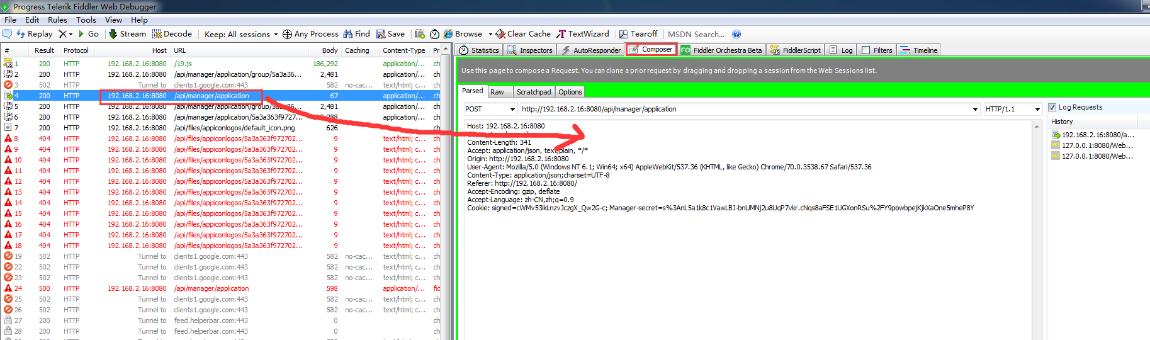Switch to the AutoResponder tab
The width and height of the screenshot is (1150, 340).
click(x=590, y=50)
